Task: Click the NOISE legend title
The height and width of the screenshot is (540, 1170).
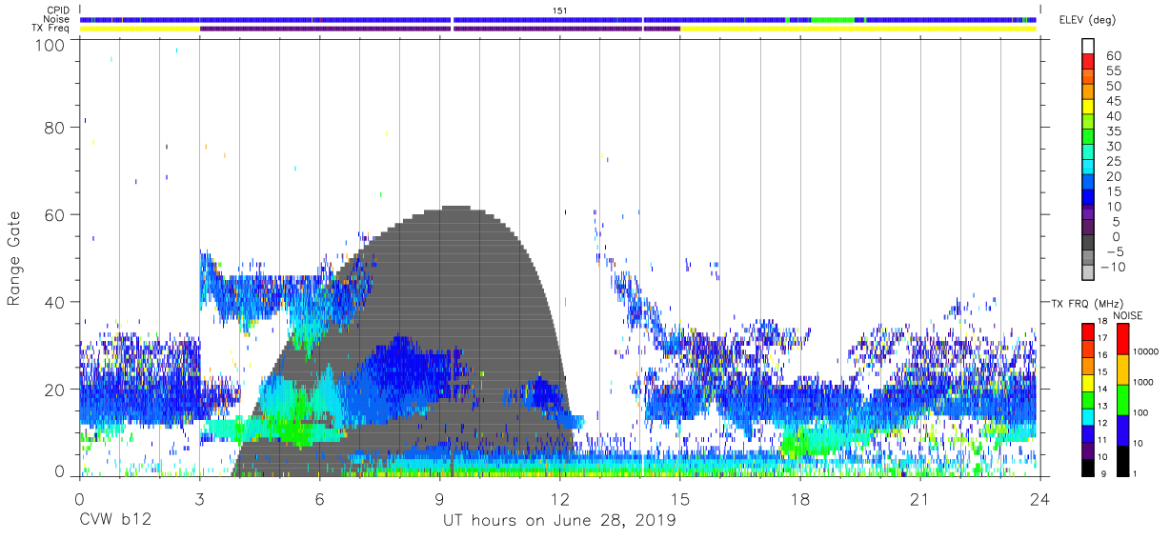Action: click(x=1129, y=315)
